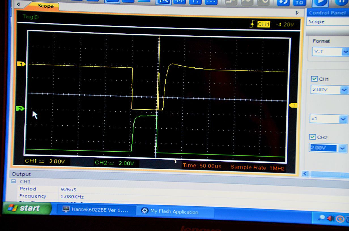Click the 1.080KHz frequency value
The height and width of the screenshot is (231, 349).
pyautogui.click(x=72, y=197)
